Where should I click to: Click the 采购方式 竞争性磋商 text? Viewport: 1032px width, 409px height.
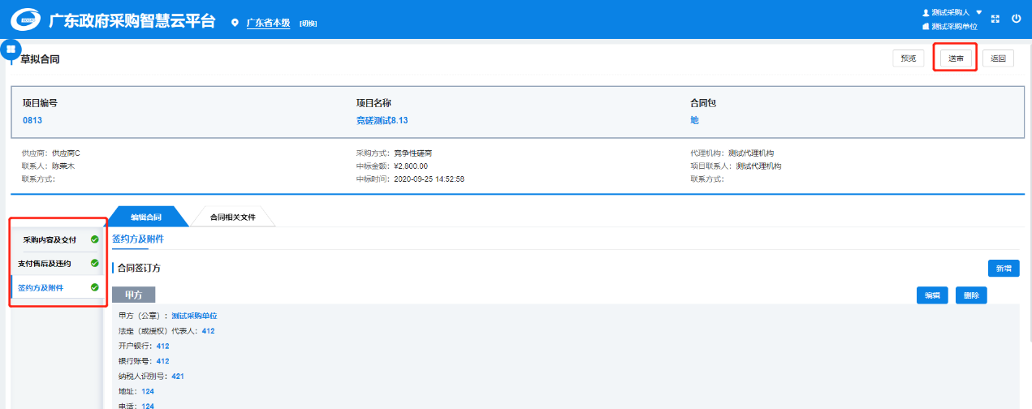pos(395,153)
